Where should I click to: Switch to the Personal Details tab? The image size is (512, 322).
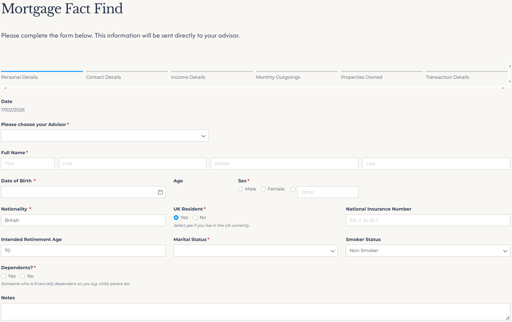(x=42, y=76)
